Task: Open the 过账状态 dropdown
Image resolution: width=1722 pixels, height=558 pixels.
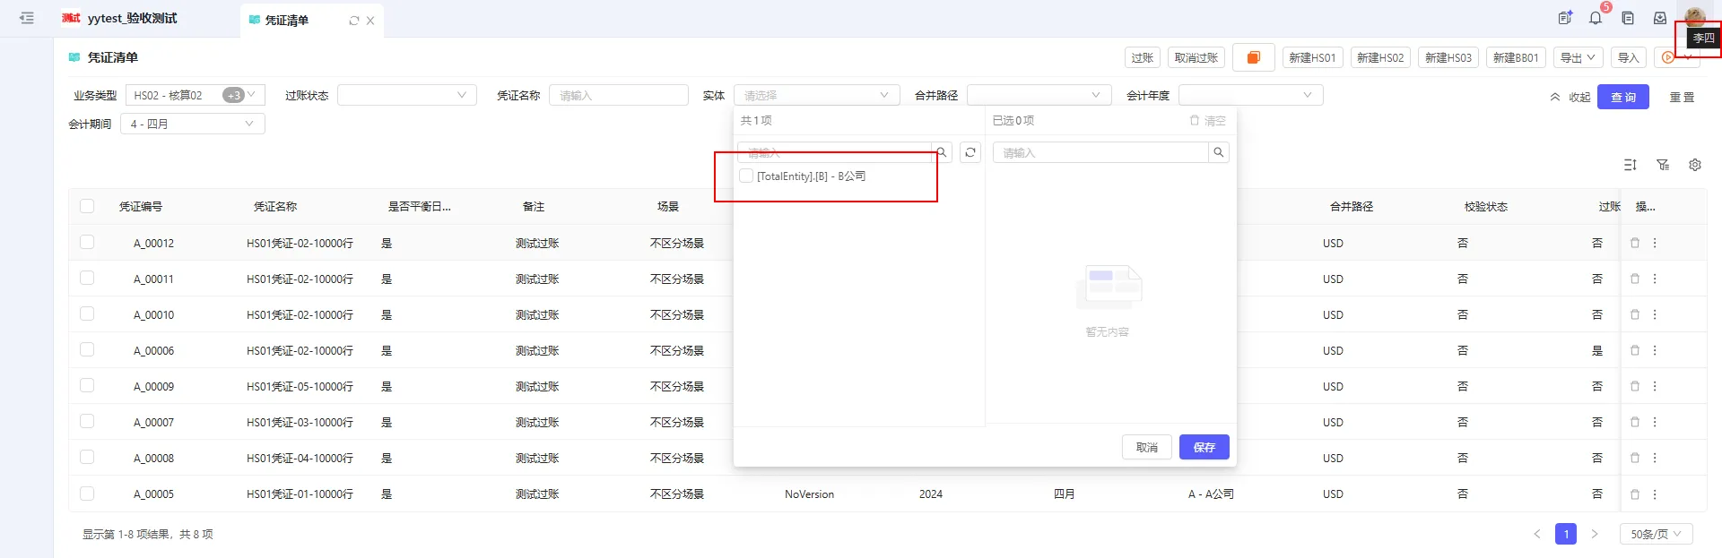Action: click(406, 95)
